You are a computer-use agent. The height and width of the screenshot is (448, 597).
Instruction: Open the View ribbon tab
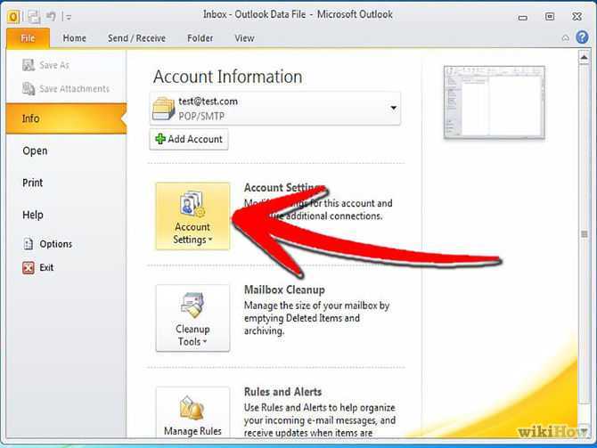coord(244,38)
